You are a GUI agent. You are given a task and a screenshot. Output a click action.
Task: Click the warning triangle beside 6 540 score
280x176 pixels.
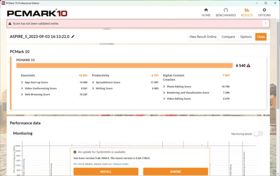point(248,66)
